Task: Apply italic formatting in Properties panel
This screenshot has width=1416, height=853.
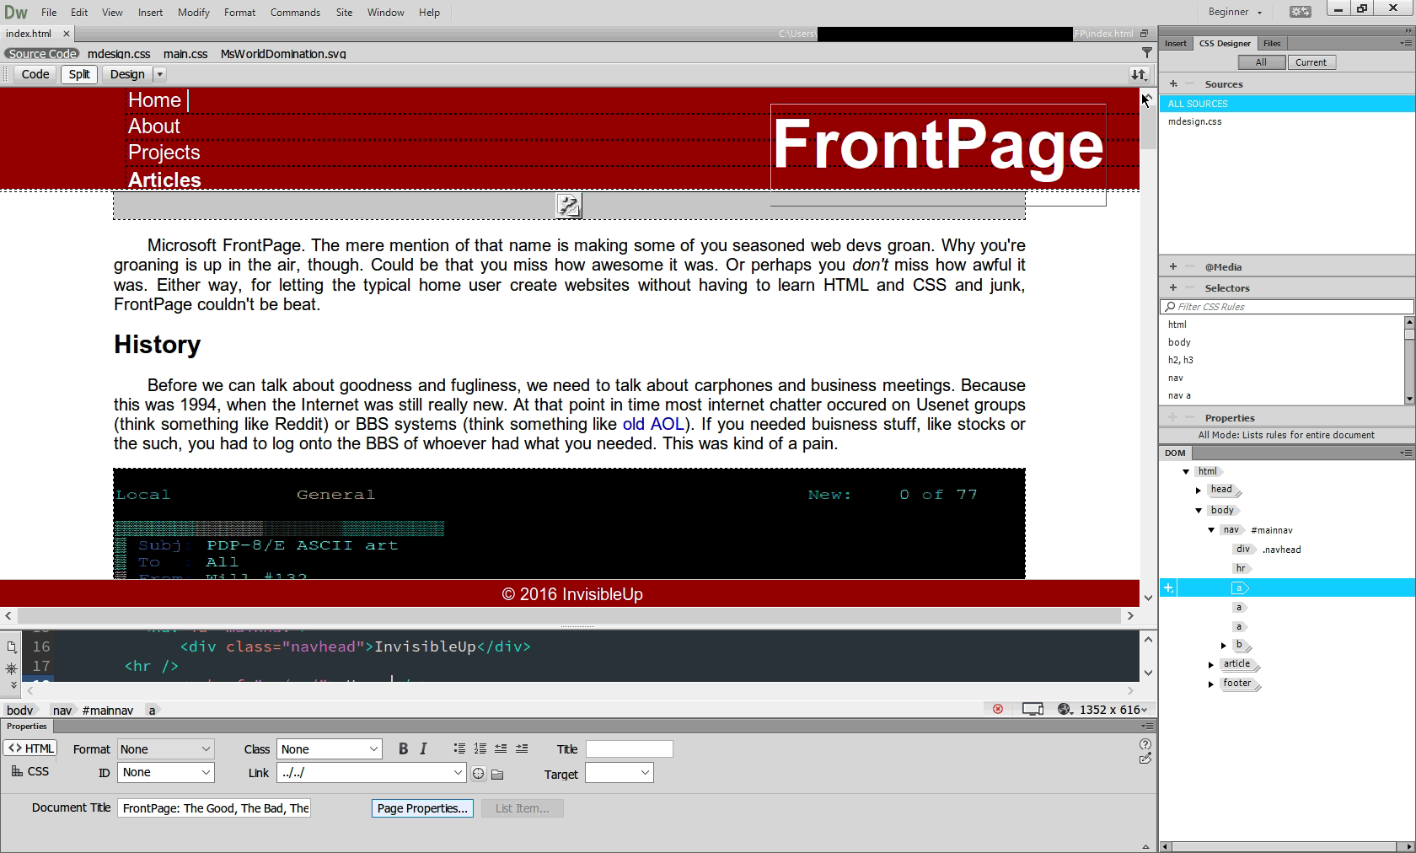Action: [423, 748]
